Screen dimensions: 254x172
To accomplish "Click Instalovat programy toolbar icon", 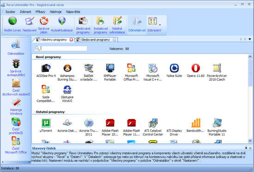I will (x=101, y=25).
